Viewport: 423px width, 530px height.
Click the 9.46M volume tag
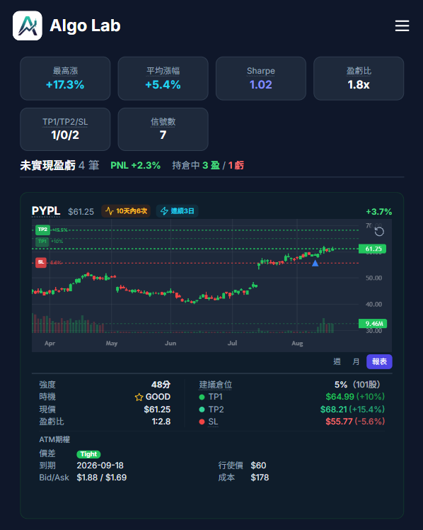pos(372,324)
